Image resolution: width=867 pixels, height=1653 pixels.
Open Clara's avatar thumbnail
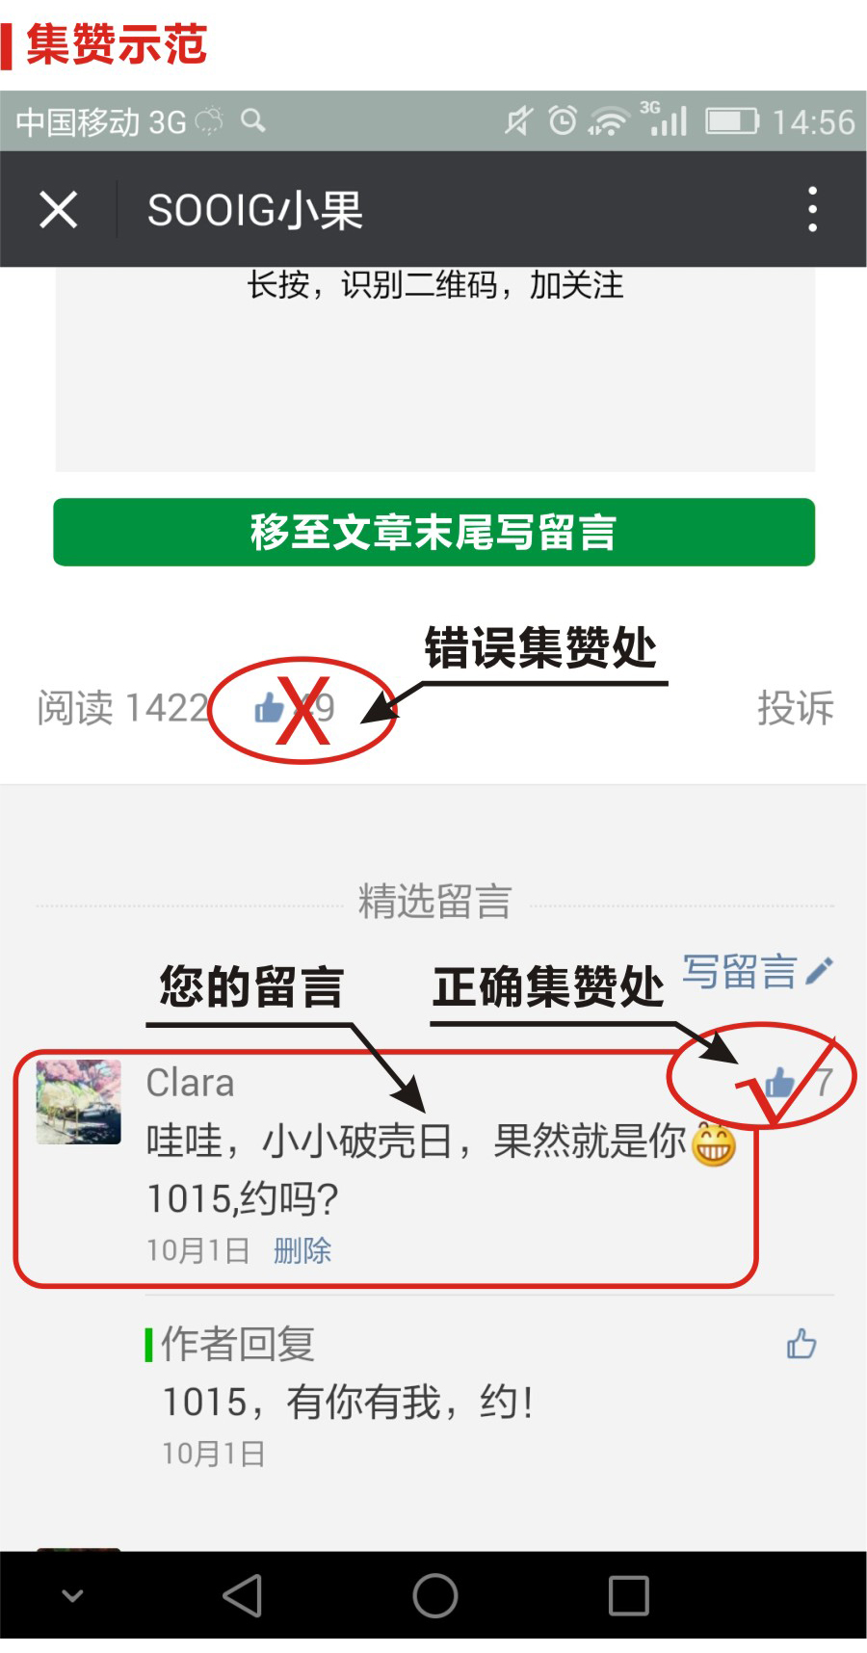click(79, 1102)
